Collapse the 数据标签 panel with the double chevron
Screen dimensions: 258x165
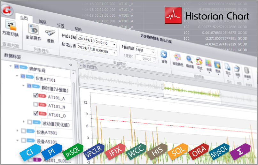tap(71, 65)
